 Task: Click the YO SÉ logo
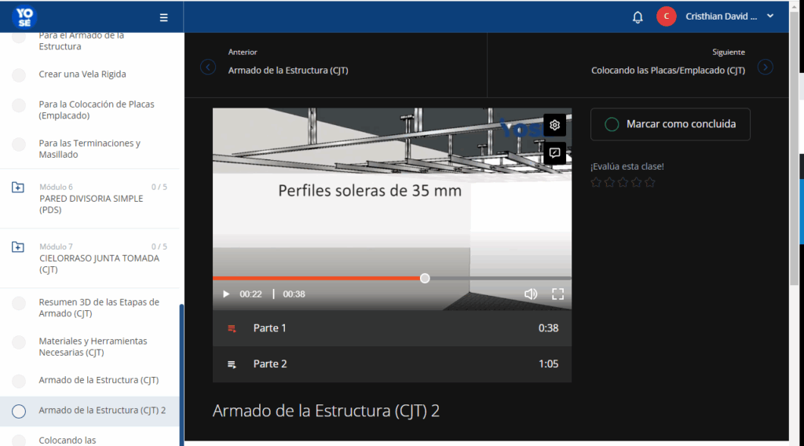click(25, 16)
